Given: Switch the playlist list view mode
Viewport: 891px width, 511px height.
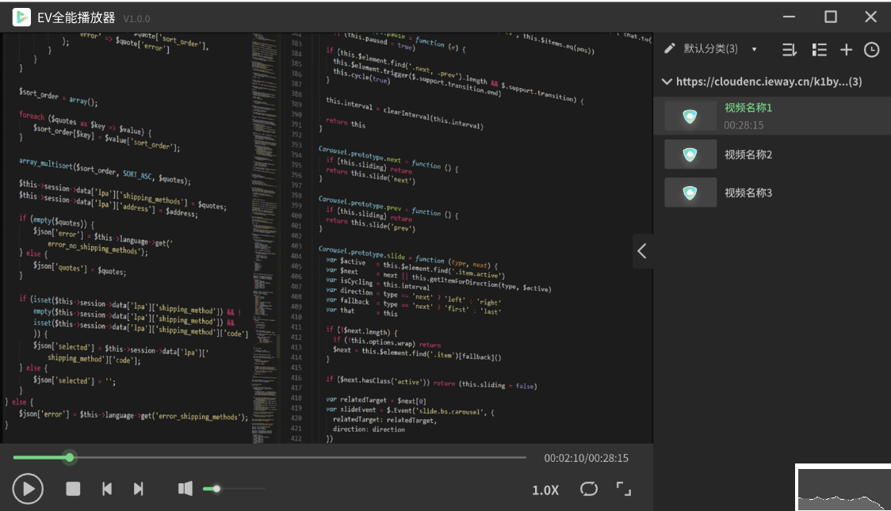Looking at the screenshot, I should coord(819,50).
